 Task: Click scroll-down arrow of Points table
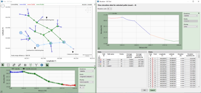coord(199,87)
